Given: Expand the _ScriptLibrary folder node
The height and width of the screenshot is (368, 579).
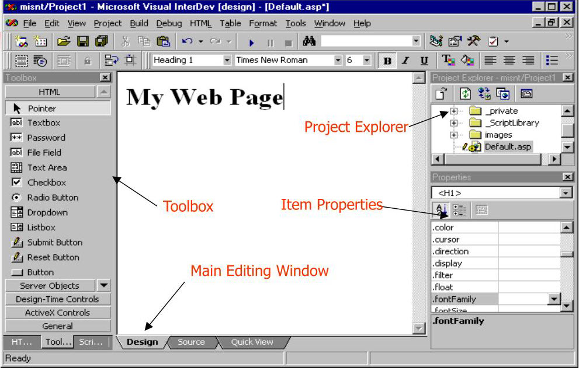Looking at the screenshot, I should tap(454, 123).
